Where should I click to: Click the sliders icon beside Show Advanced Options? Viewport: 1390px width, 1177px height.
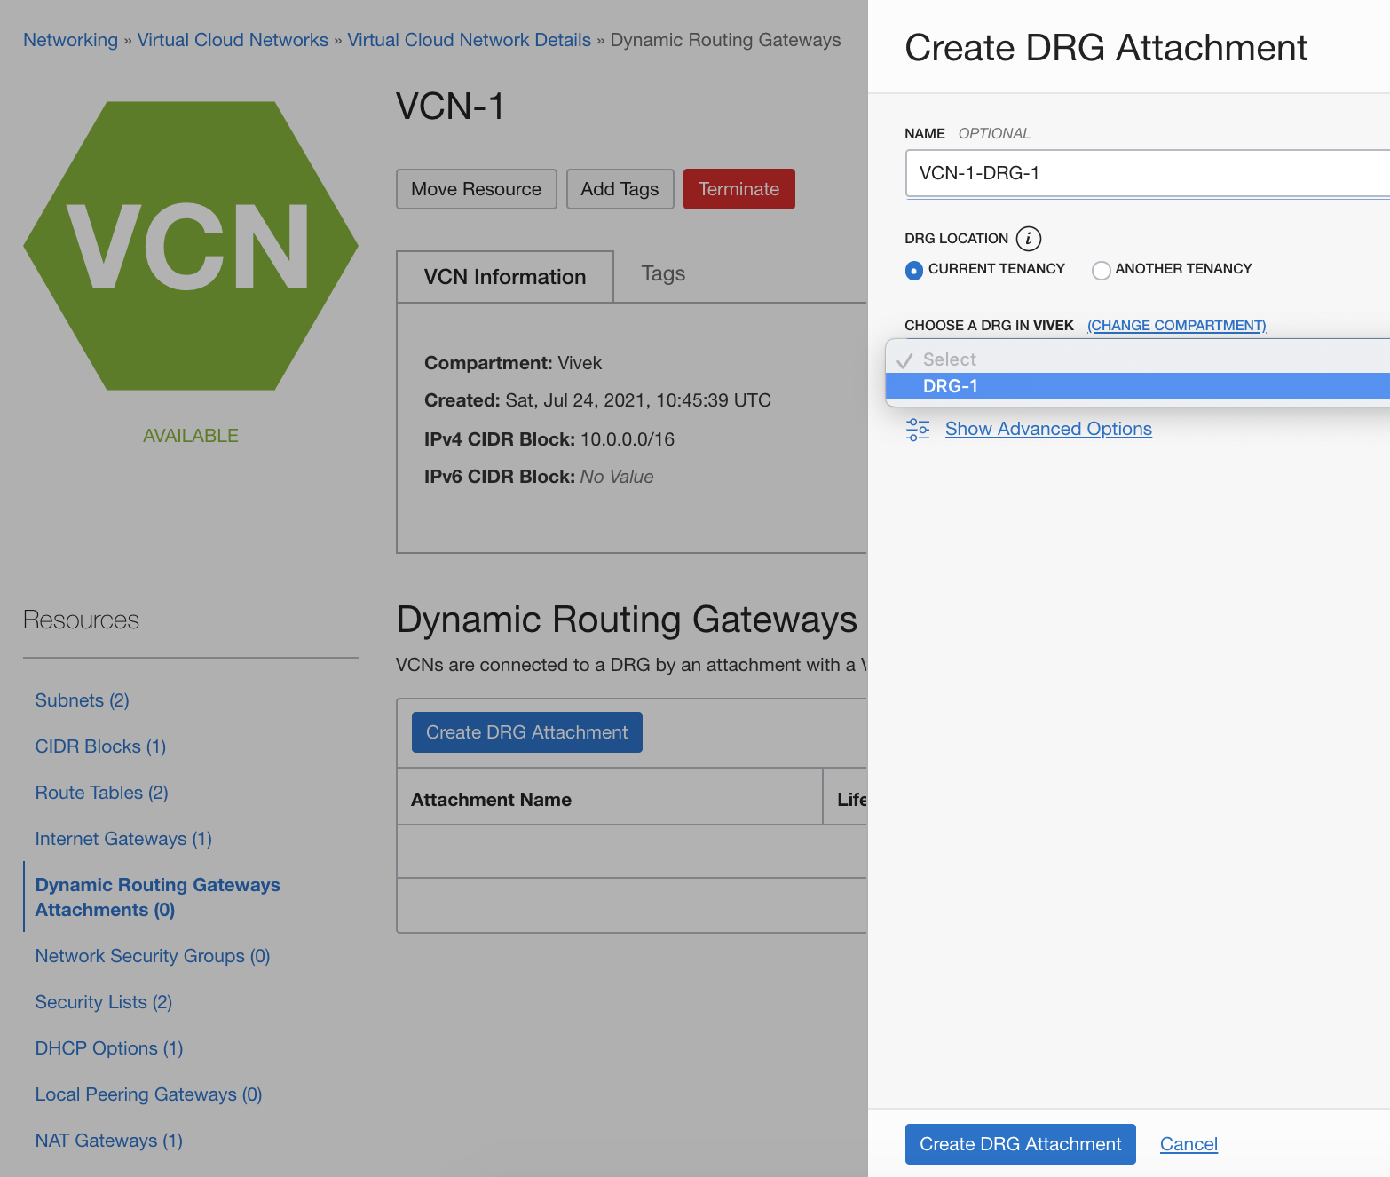tap(918, 429)
